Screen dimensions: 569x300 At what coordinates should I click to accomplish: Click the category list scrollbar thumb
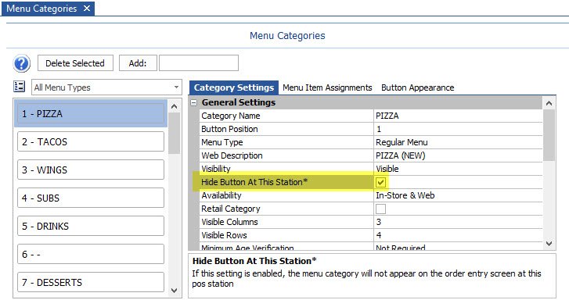pos(175,134)
